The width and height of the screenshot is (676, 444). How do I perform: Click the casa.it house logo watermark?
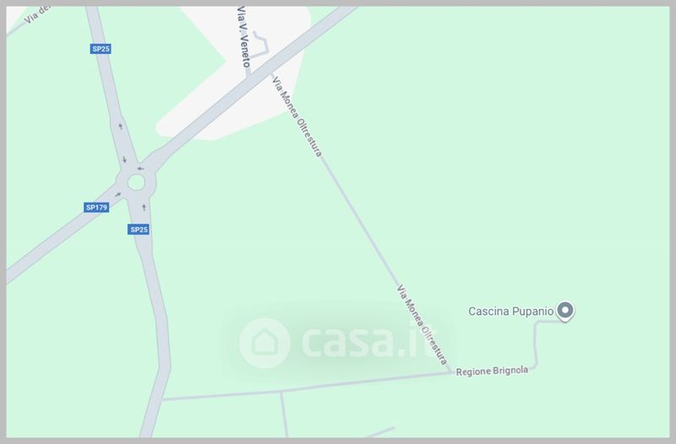tap(264, 343)
